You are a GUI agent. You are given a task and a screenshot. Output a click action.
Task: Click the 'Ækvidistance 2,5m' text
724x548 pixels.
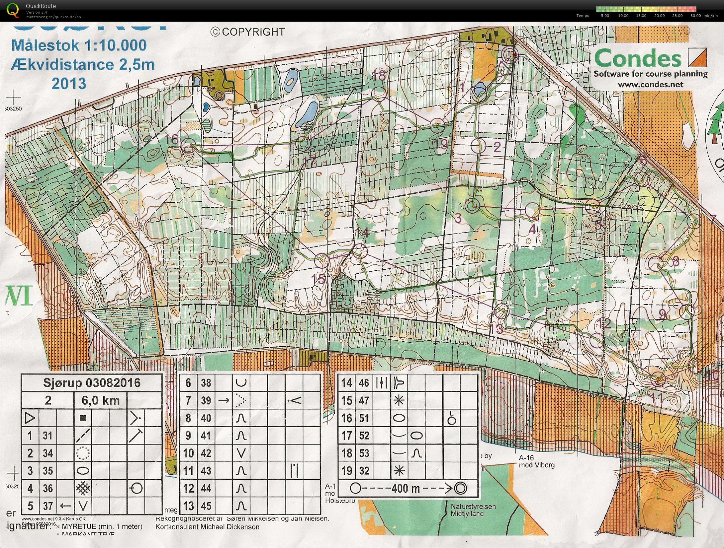[x=83, y=64]
